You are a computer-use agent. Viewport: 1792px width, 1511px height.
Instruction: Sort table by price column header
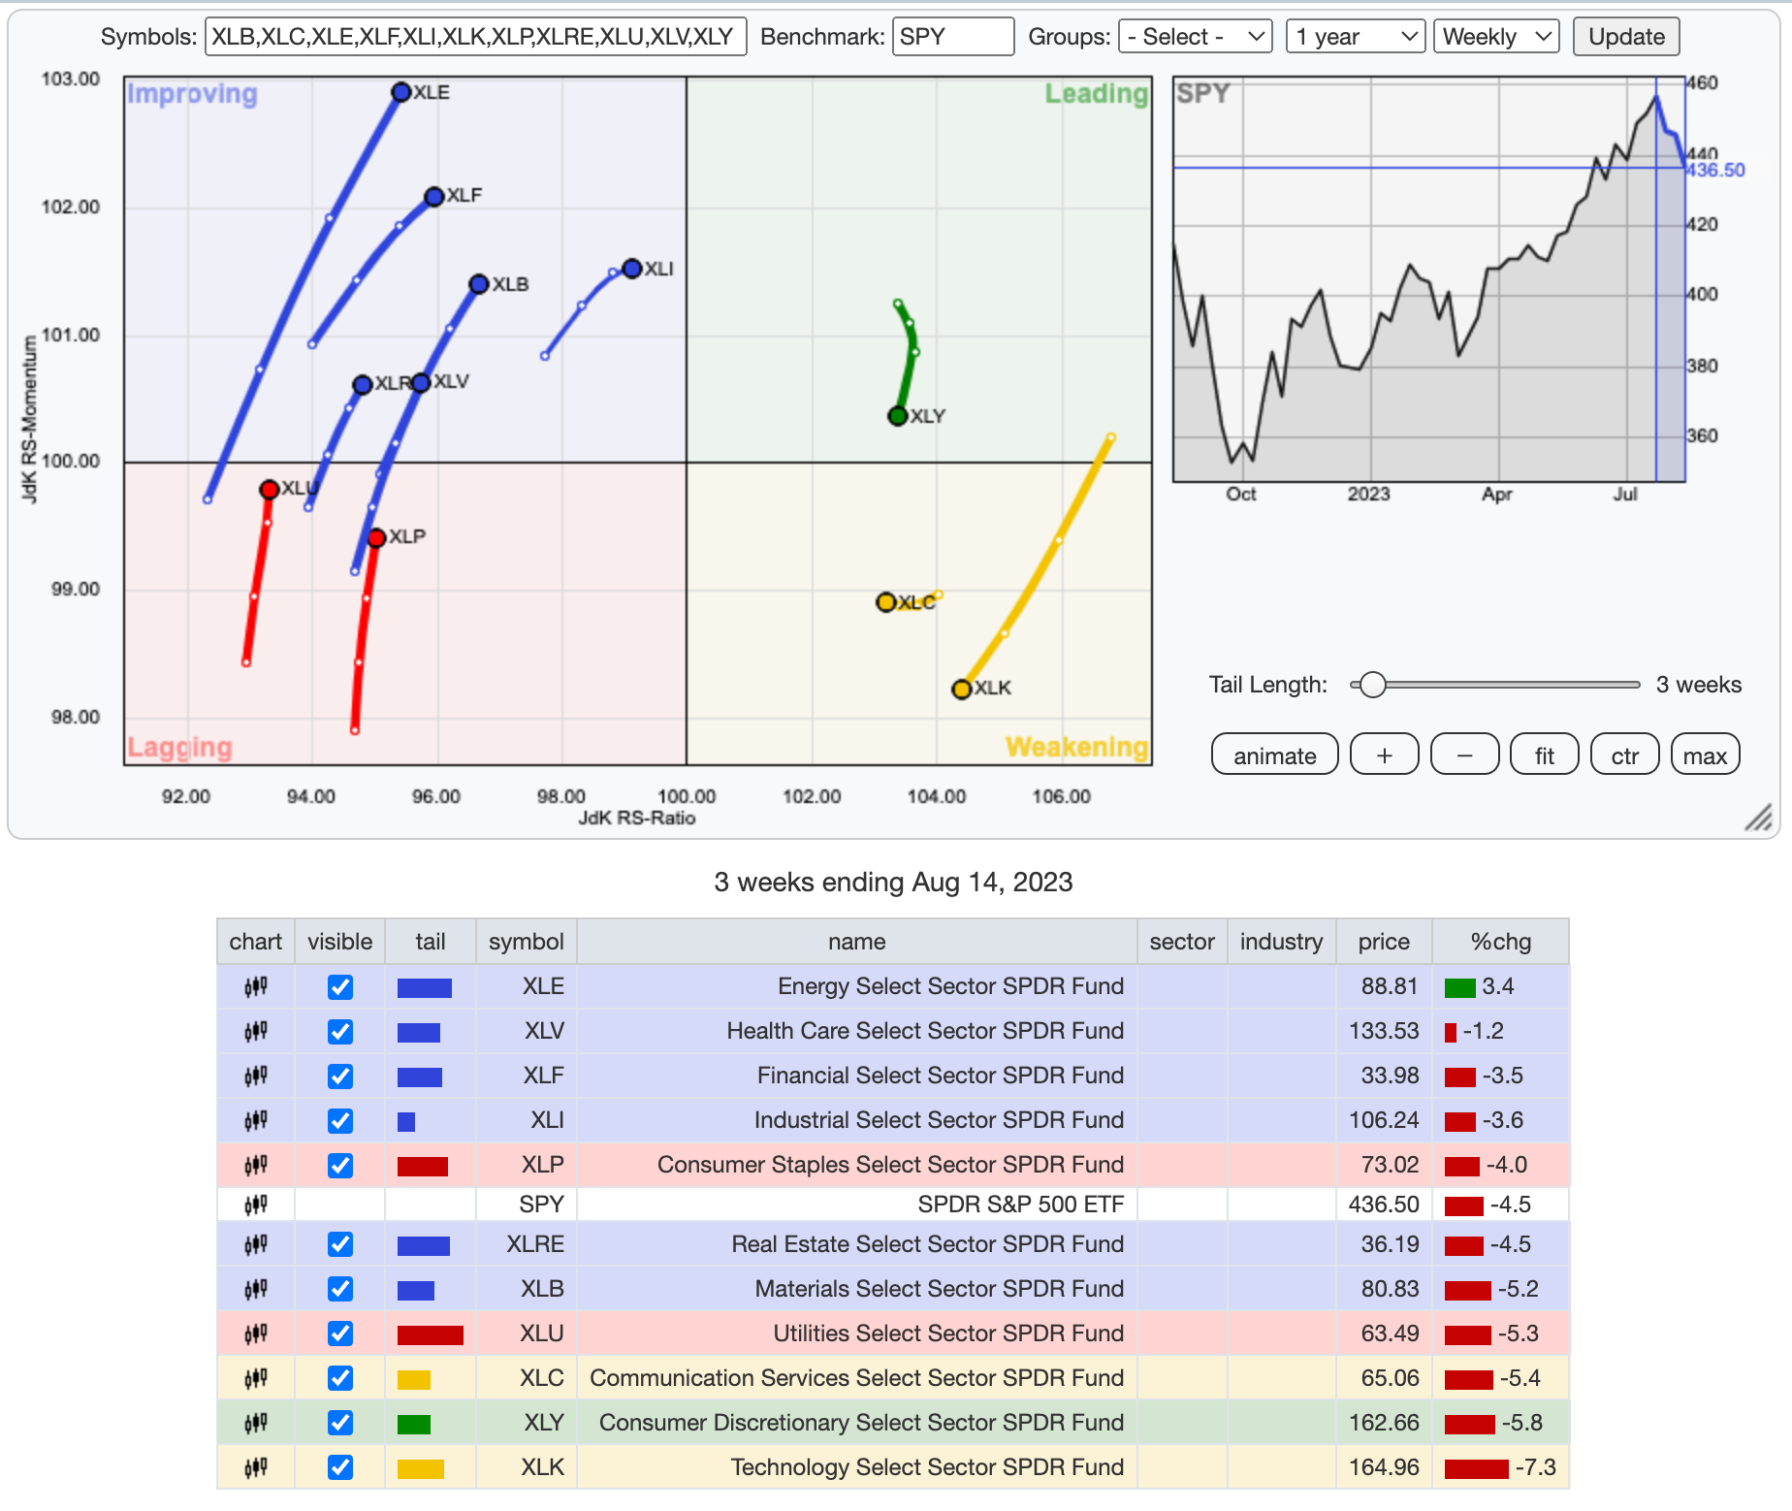tap(1384, 942)
